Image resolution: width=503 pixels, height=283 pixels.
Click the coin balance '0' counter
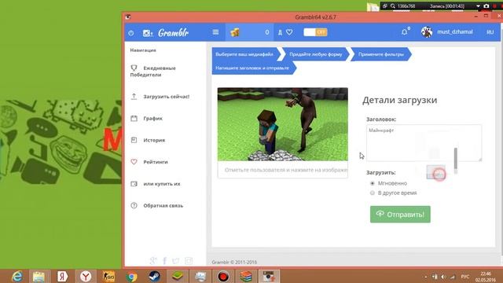point(267,32)
